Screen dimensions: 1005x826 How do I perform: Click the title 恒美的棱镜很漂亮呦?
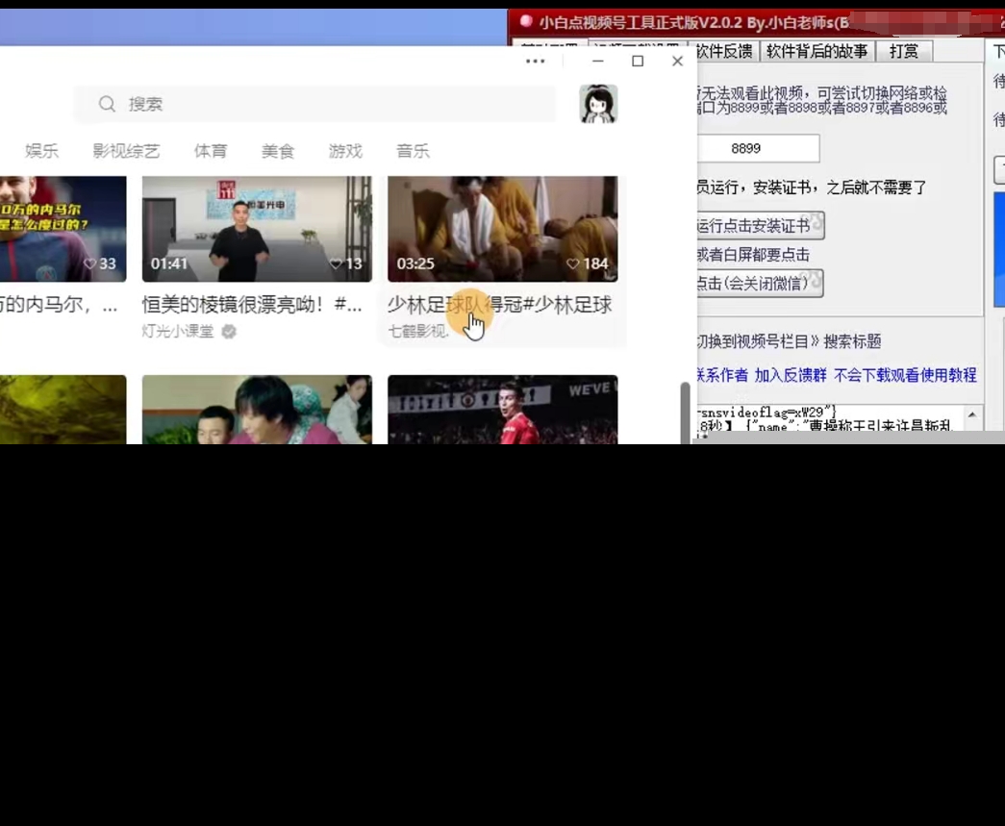(x=252, y=305)
